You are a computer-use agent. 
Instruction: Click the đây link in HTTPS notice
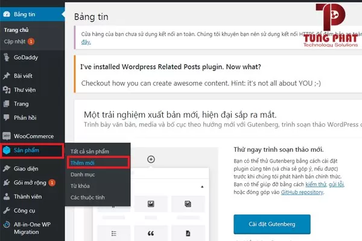coord(86,42)
